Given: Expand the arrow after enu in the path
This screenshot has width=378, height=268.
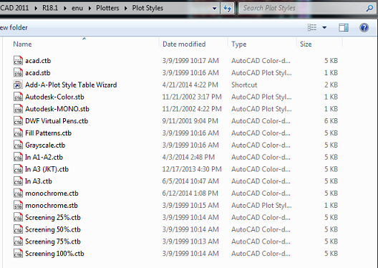Looking at the screenshot, I should tap(89, 8).
